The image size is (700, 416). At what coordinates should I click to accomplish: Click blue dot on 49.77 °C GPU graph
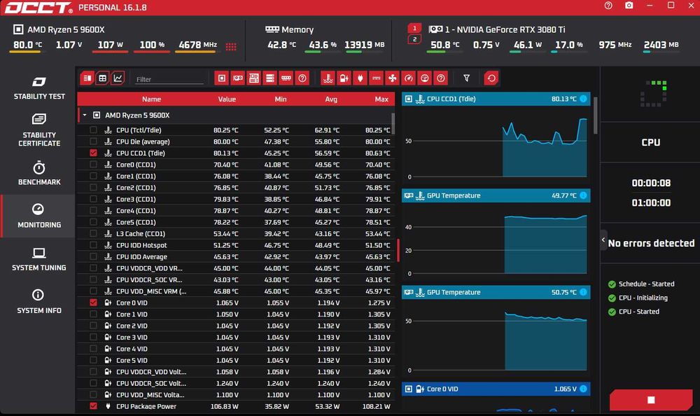pos(583,195)
